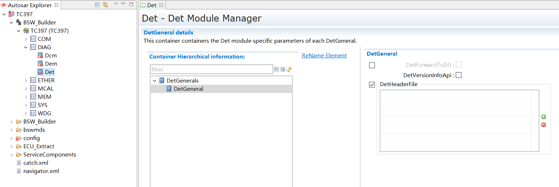
Task: Uncheck the DetHeaderFile enable checkbox
Action: tap(372, 85)
